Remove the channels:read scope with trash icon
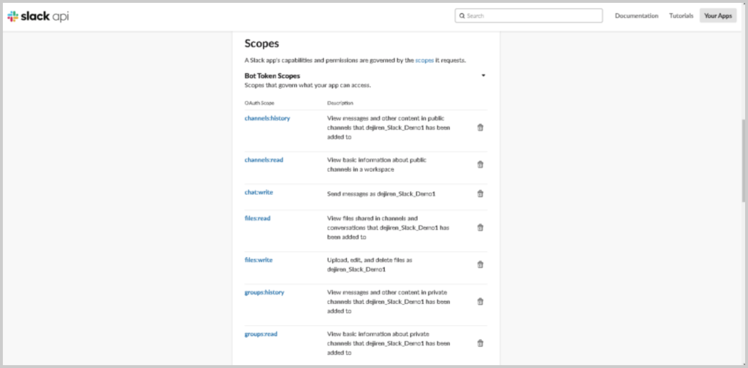This screenshot has height=368, width=748. click(x=480, y=164)
